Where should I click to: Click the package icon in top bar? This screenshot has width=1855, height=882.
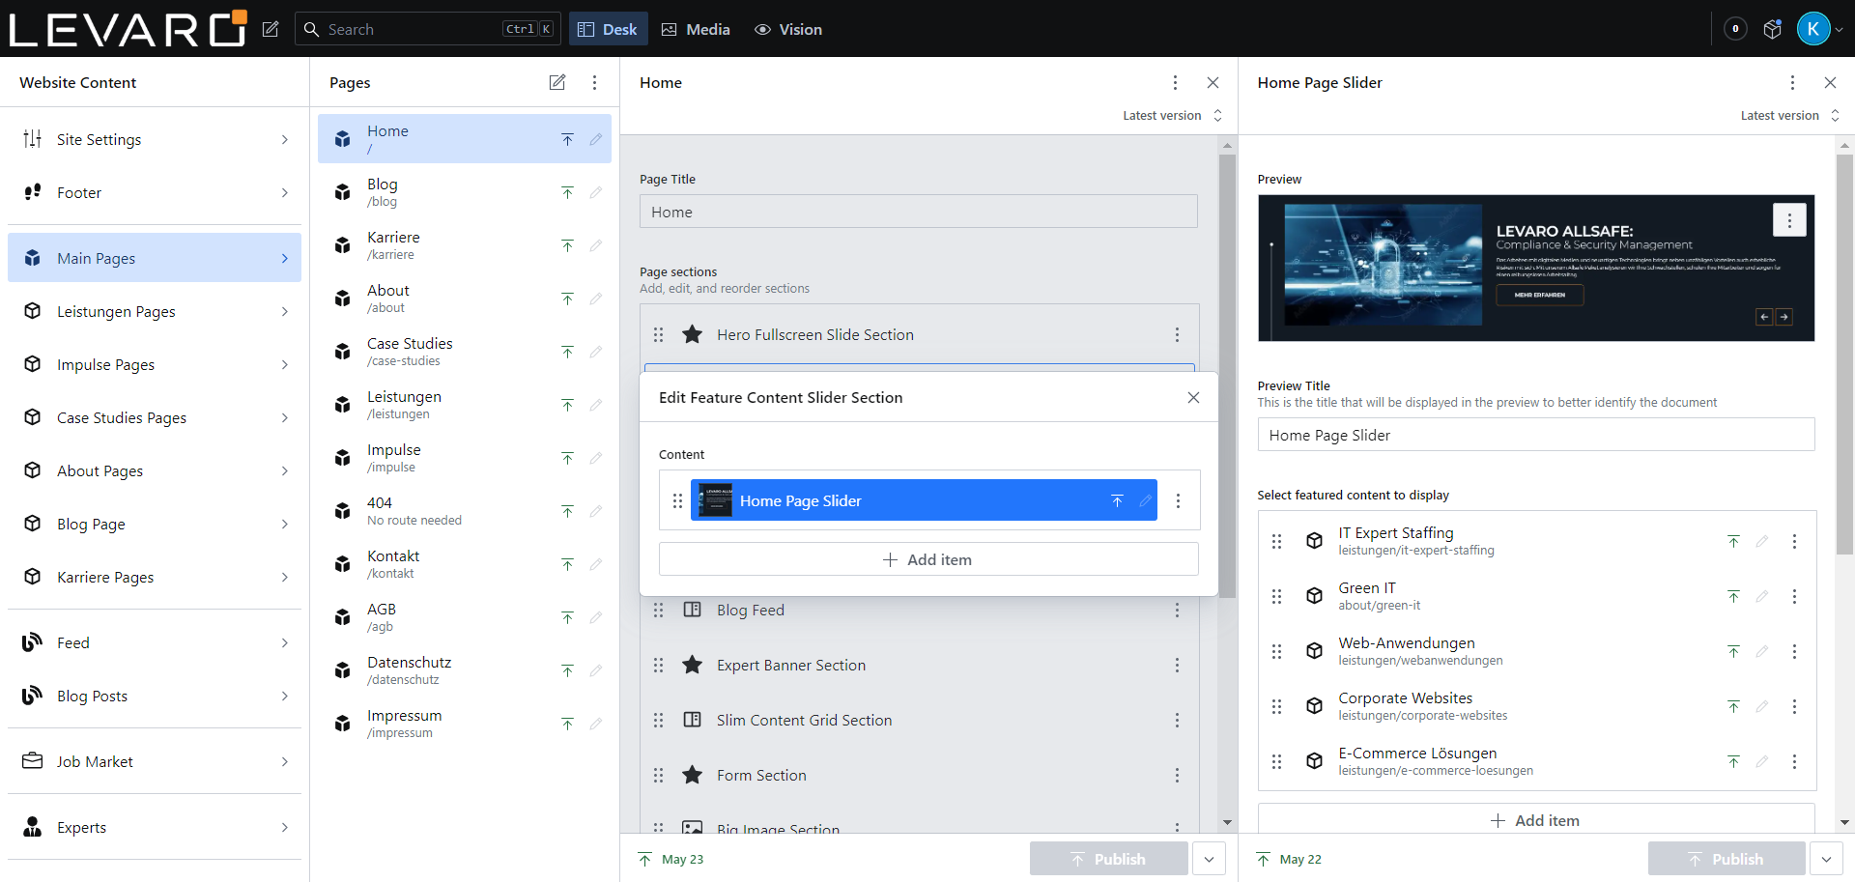point(1772,29)
